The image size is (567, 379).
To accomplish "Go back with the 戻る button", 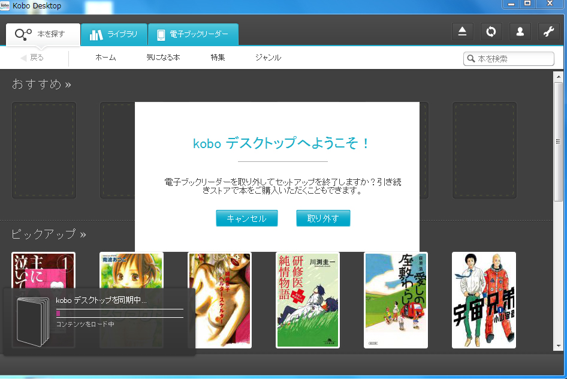I will (32, 58).
